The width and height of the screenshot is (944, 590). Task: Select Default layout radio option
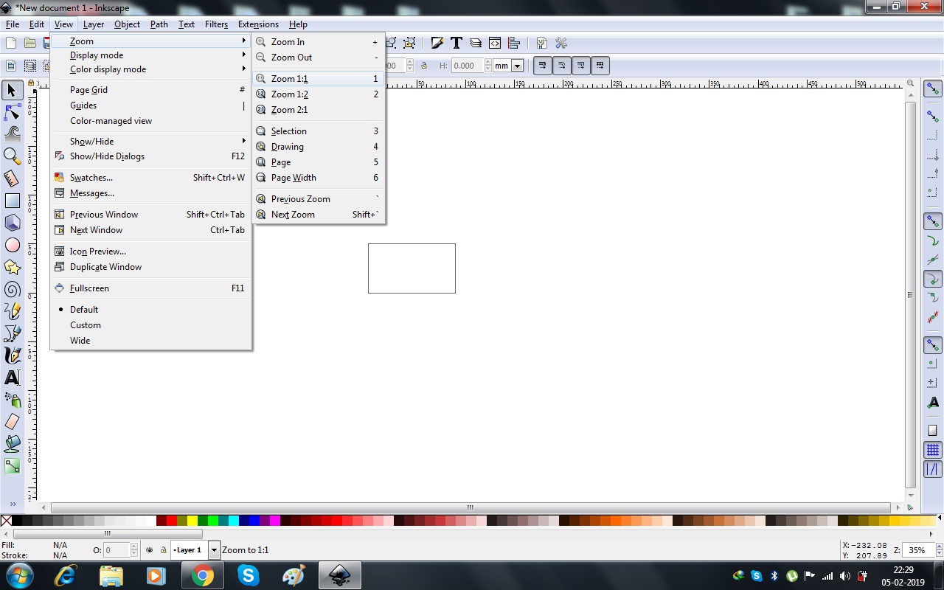(83, 310)
